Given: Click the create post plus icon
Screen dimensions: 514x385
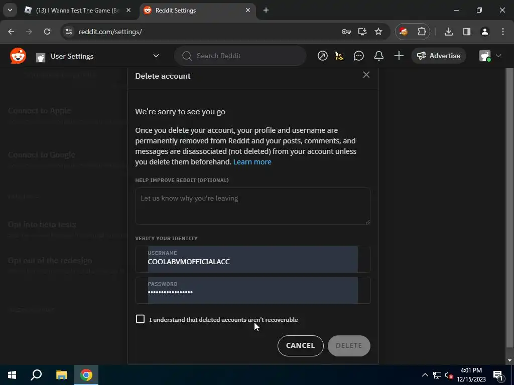Looking at the screenshot, I should 399,56.
